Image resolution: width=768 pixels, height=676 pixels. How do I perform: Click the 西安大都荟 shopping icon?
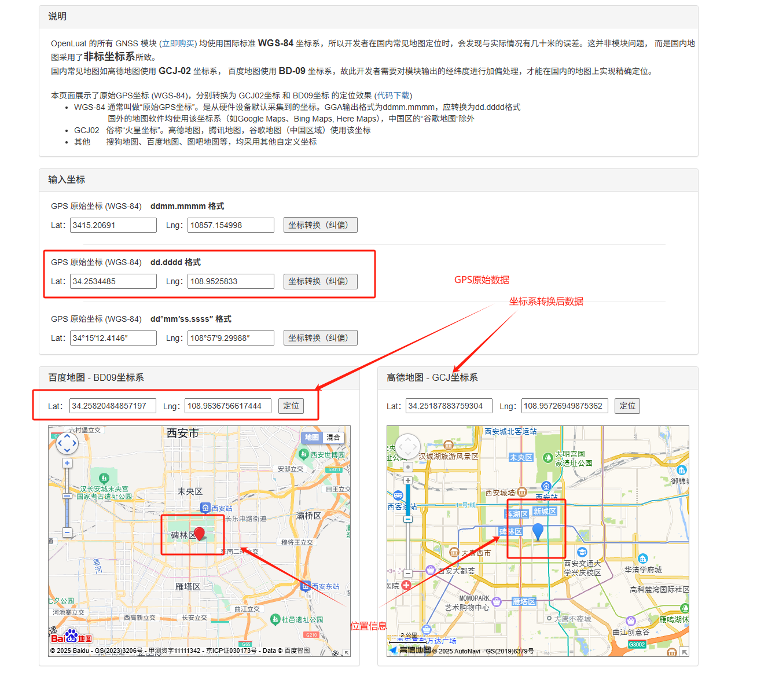click(431, 570)
